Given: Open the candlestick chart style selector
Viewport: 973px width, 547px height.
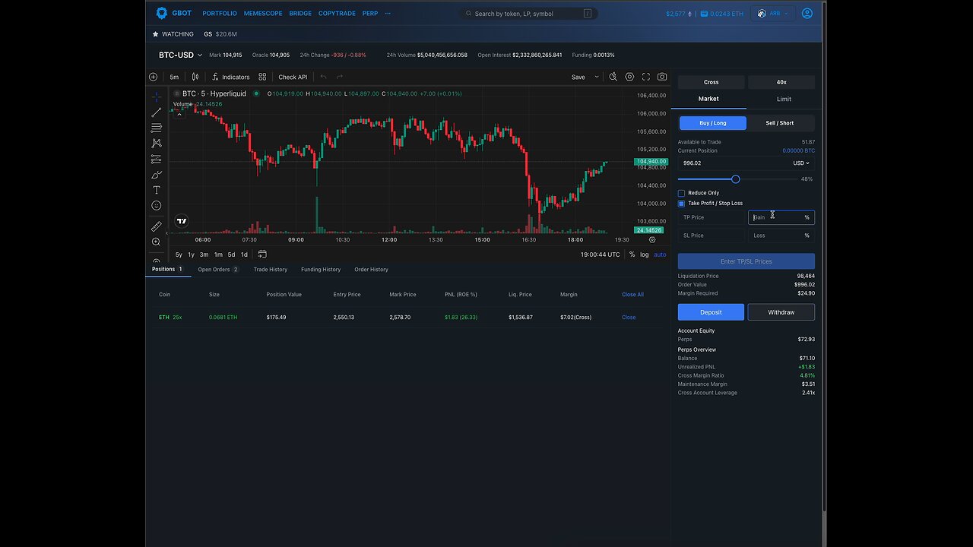Looking at the screenshot, I should click(x=195, y=77).
